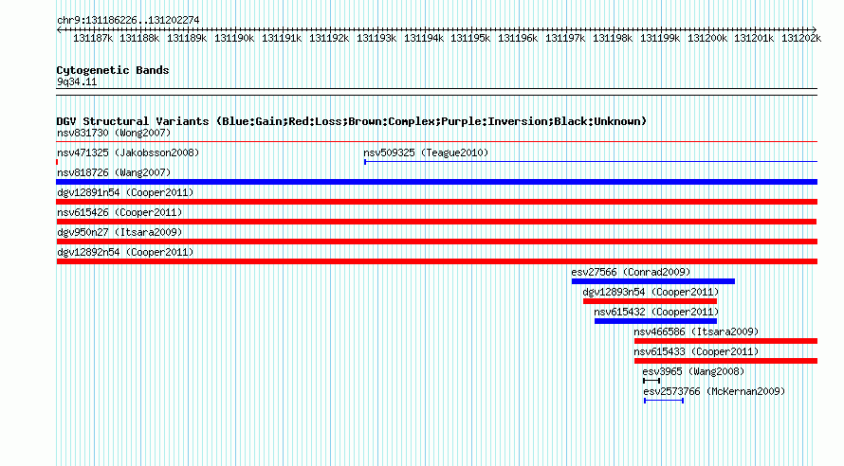Click the dgv950n27 (Itsara2009) label
This screenshot has height=466, width=844.
[x=119, y=232]
